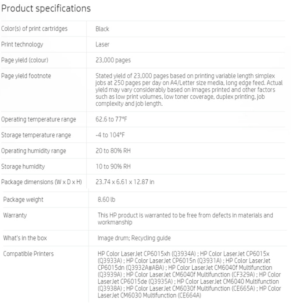Viewport: 296px width, 304px height.
Task: Click the Package dimensions (W x D x H) label
Action: [42, 182]
